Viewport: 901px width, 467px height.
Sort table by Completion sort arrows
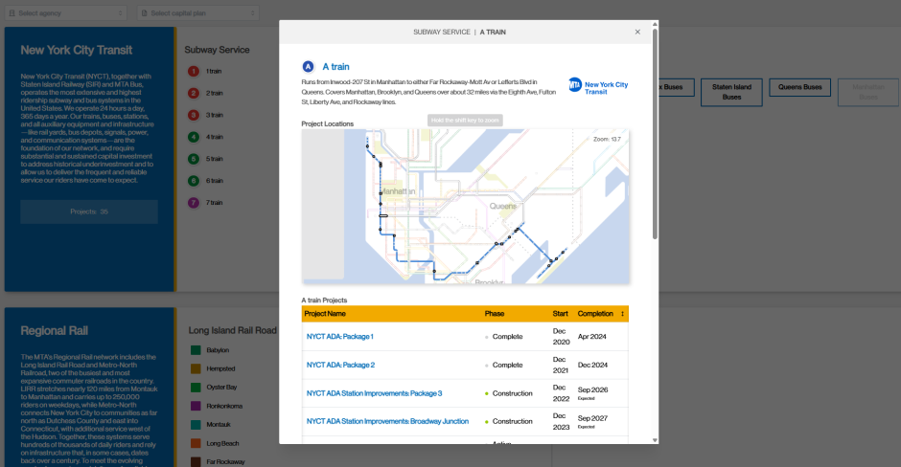622,314
